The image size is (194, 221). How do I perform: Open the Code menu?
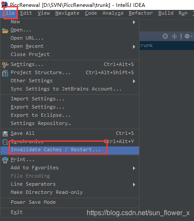(x=91, y=13)
